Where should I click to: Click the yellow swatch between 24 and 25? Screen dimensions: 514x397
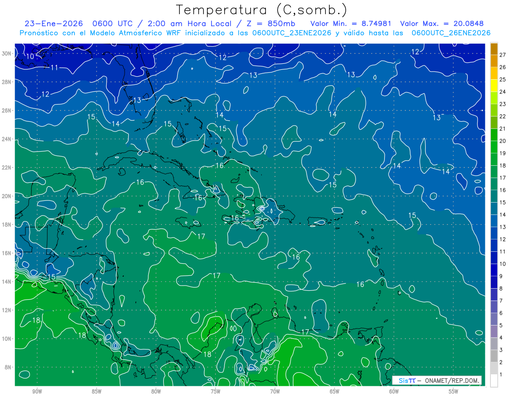click(494, 86)
